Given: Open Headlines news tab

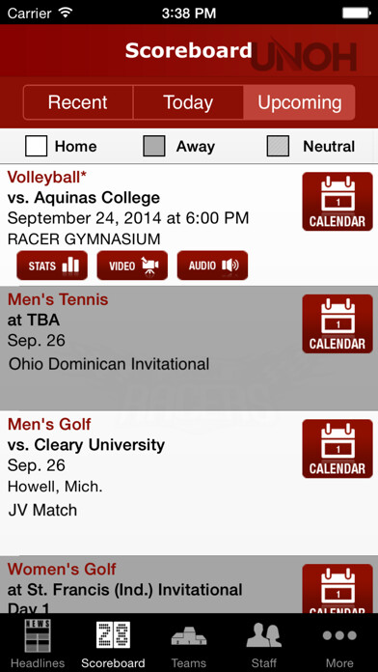Looking at the screenshot, I should 38,643.
